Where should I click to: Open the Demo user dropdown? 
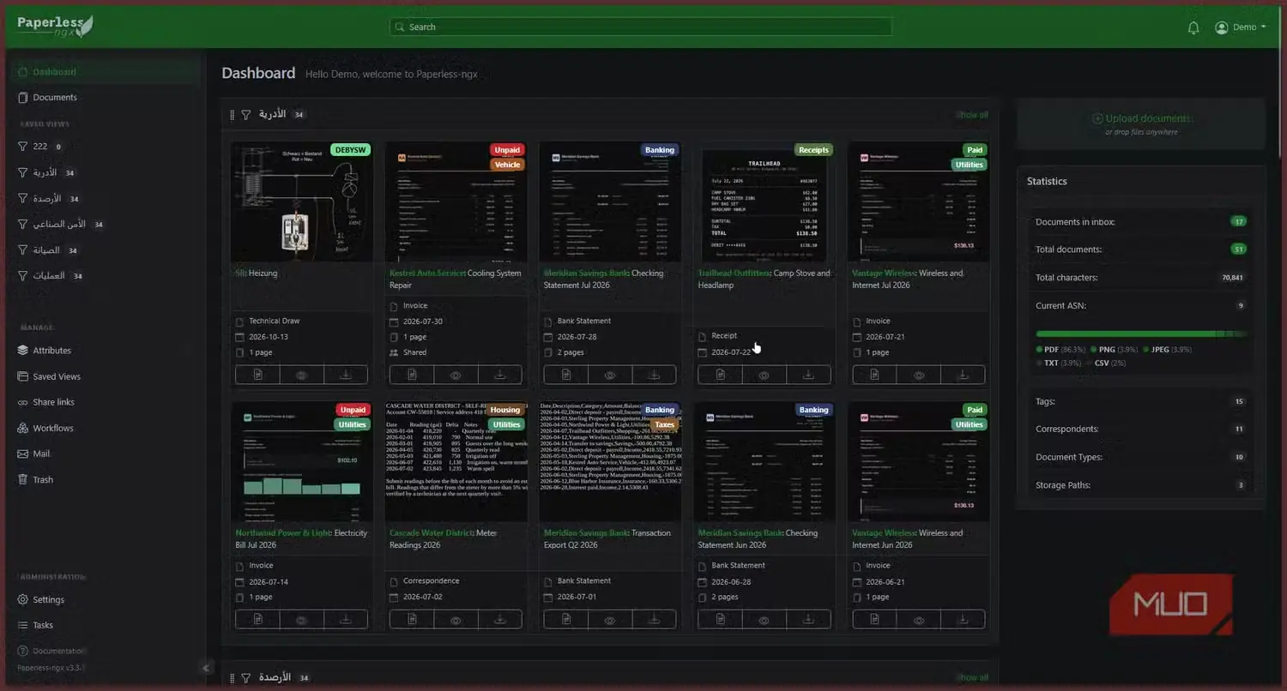[x=1241, y=27]
